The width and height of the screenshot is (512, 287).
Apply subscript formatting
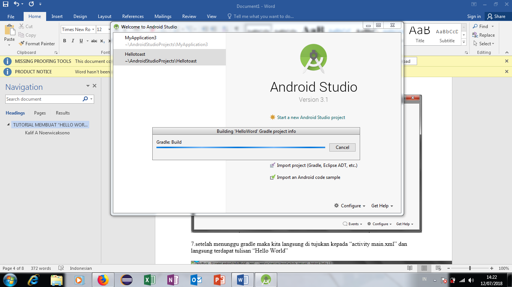pos(103,41)
